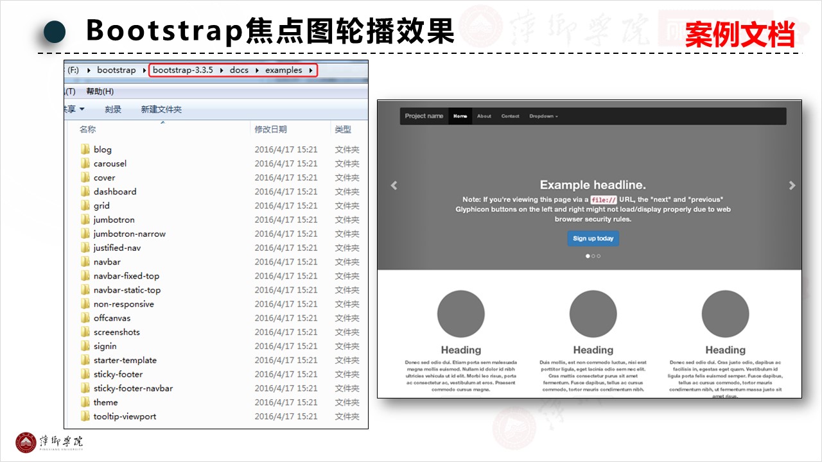The height and width of the screenshot is (462, 822).
Task: Go to next carousel slide arrow
Action: [792, 185]
